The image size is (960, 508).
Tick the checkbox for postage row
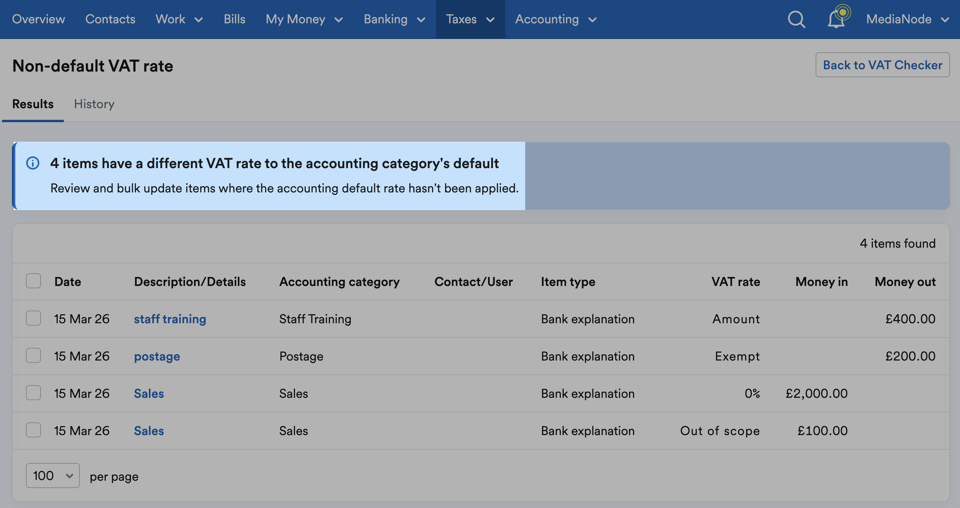(x=33, y=356)
